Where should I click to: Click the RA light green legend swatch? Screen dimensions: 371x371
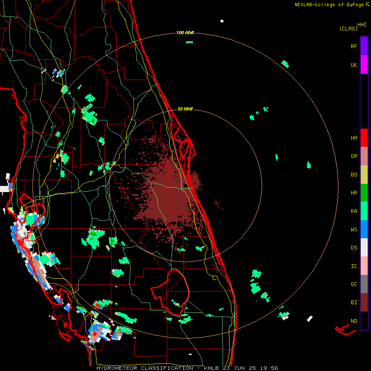click(364, 211)
